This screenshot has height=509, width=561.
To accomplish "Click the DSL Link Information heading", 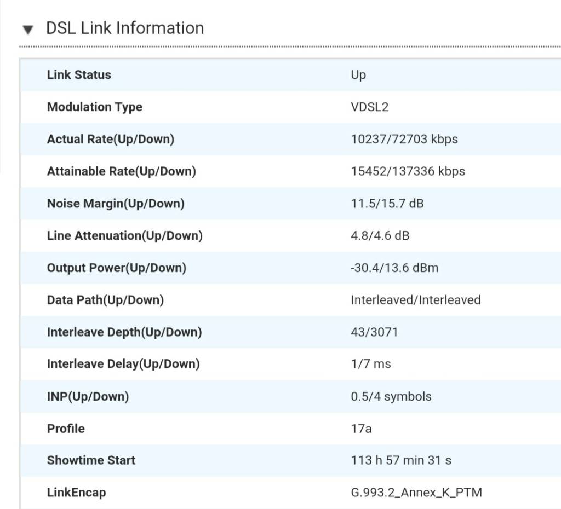I will click(x=125, y=28).
